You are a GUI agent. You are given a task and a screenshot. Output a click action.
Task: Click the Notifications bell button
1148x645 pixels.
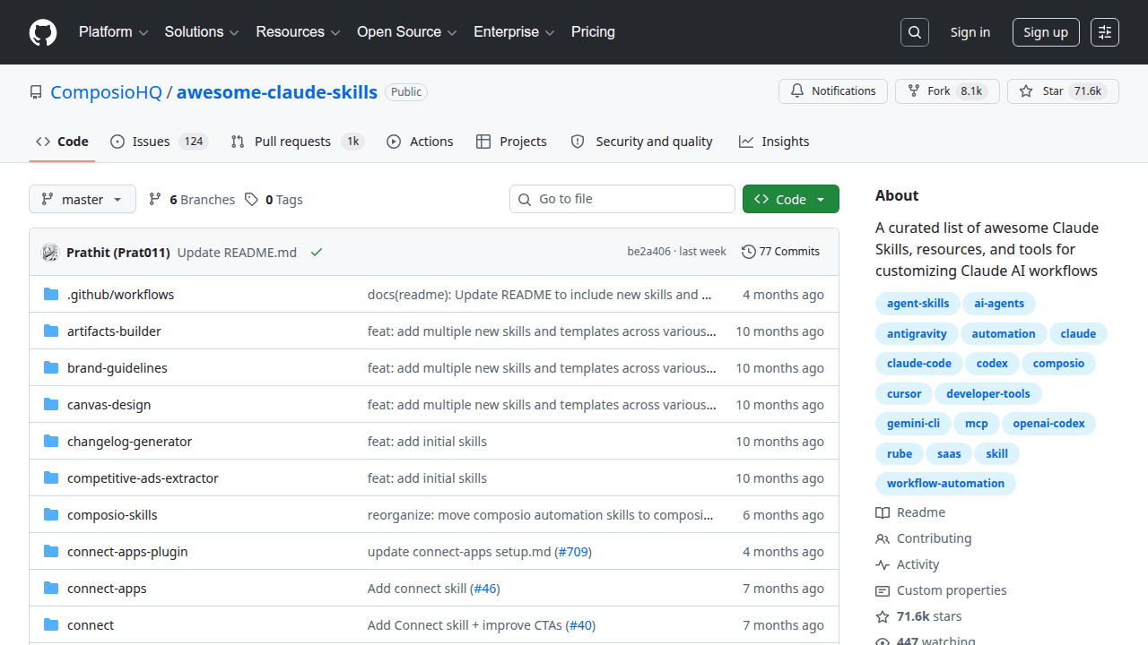click(833, 91)
